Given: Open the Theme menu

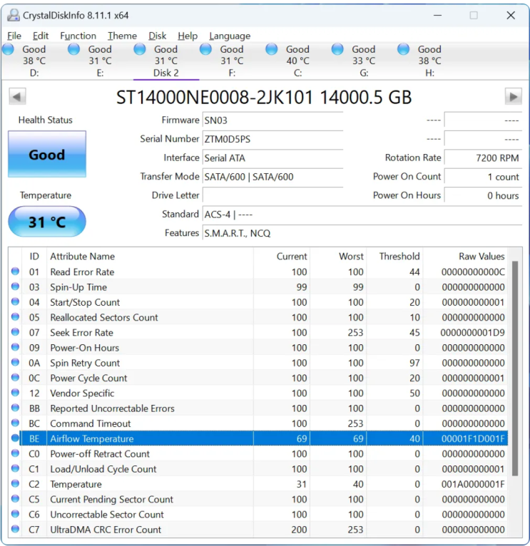Looking at the screenshot, I should (x=122, y=36).
